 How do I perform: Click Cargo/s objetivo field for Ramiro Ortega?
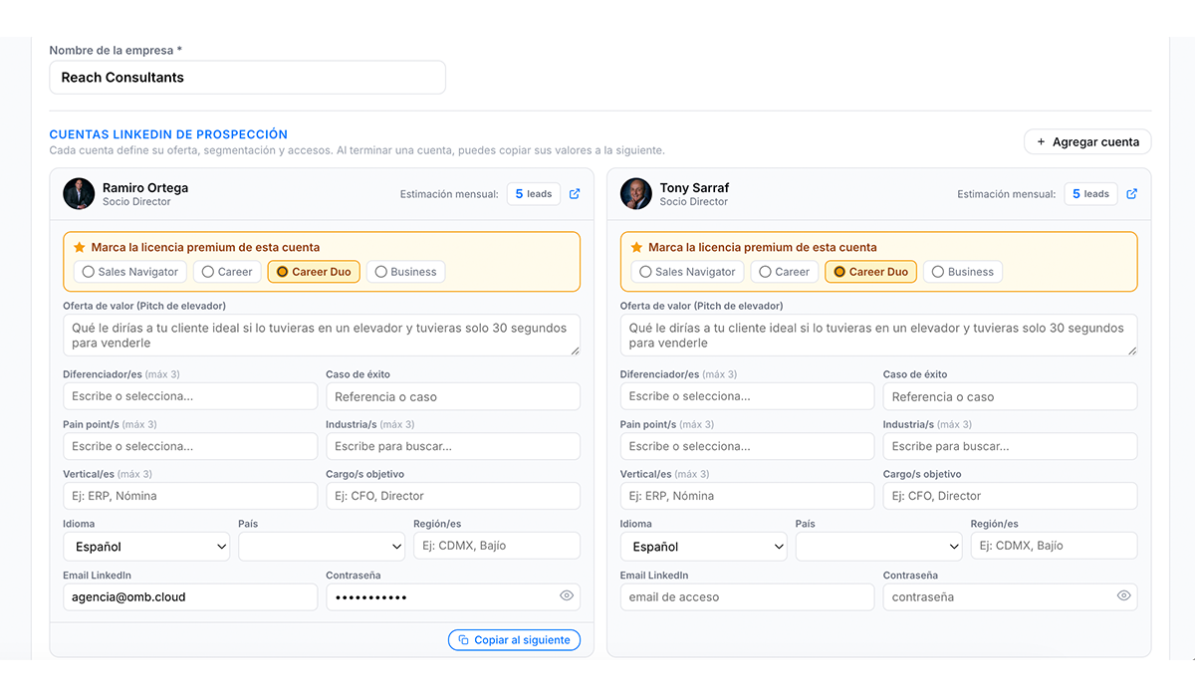pos(453,496)
